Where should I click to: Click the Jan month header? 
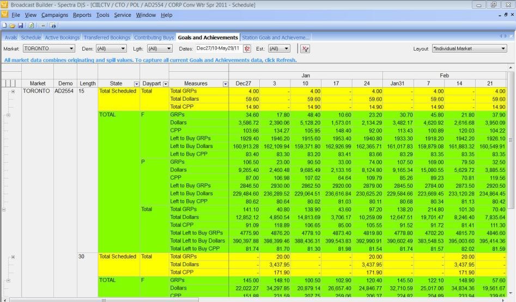pos(306,76)
